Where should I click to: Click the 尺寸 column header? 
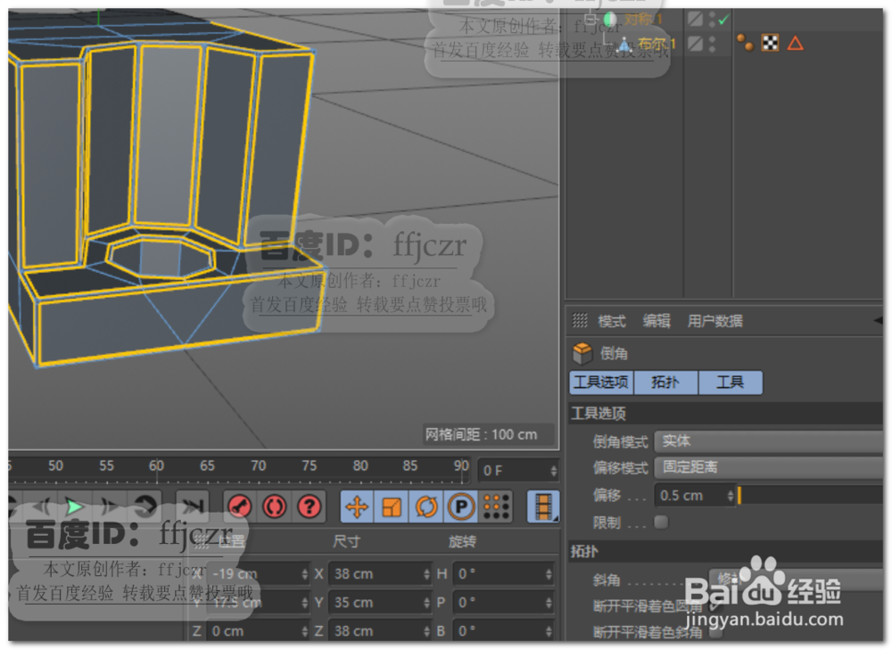click(x=346, y=541)
